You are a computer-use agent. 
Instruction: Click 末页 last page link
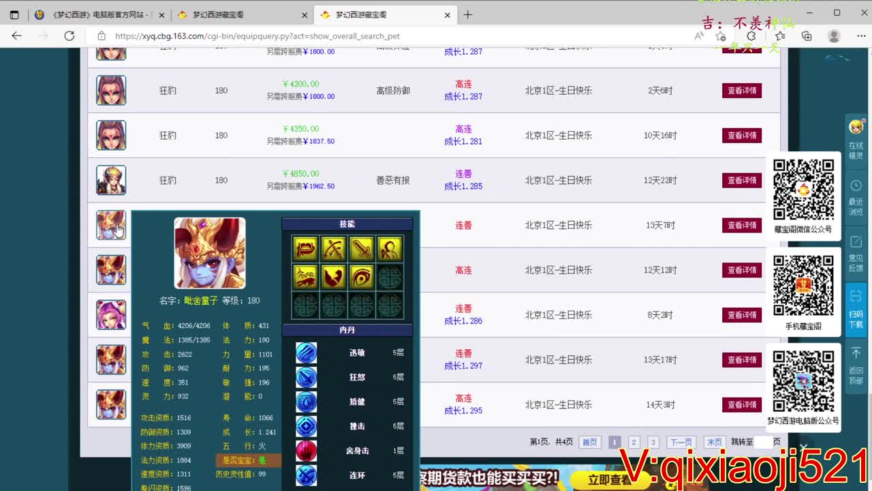pyautogui.click(x=714, y=442)
